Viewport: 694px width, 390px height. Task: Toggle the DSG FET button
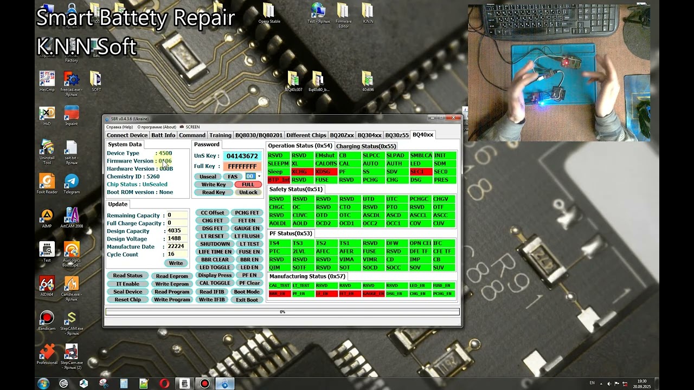(x=212, y=228)
